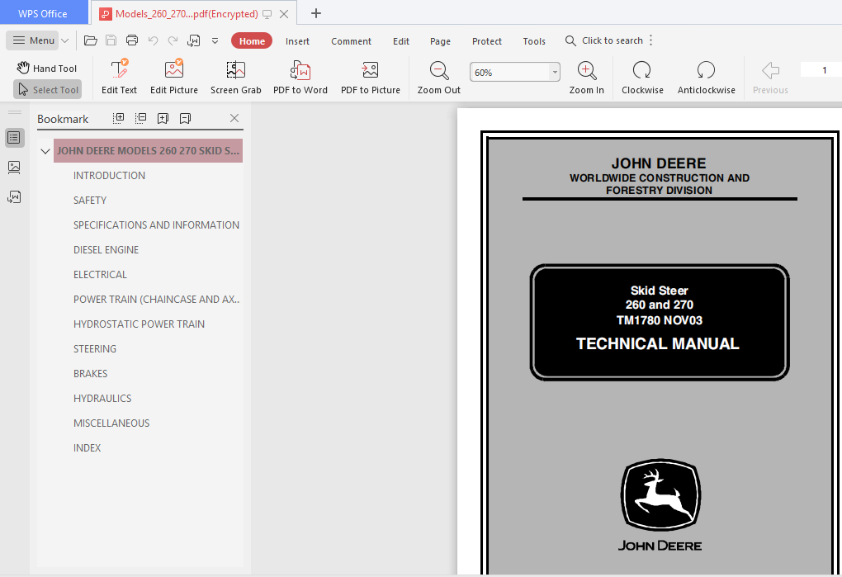Click the Undo arrow icon
Image resolution: width=842 pixels, height=577 pixels.
(x=153, y=40)
